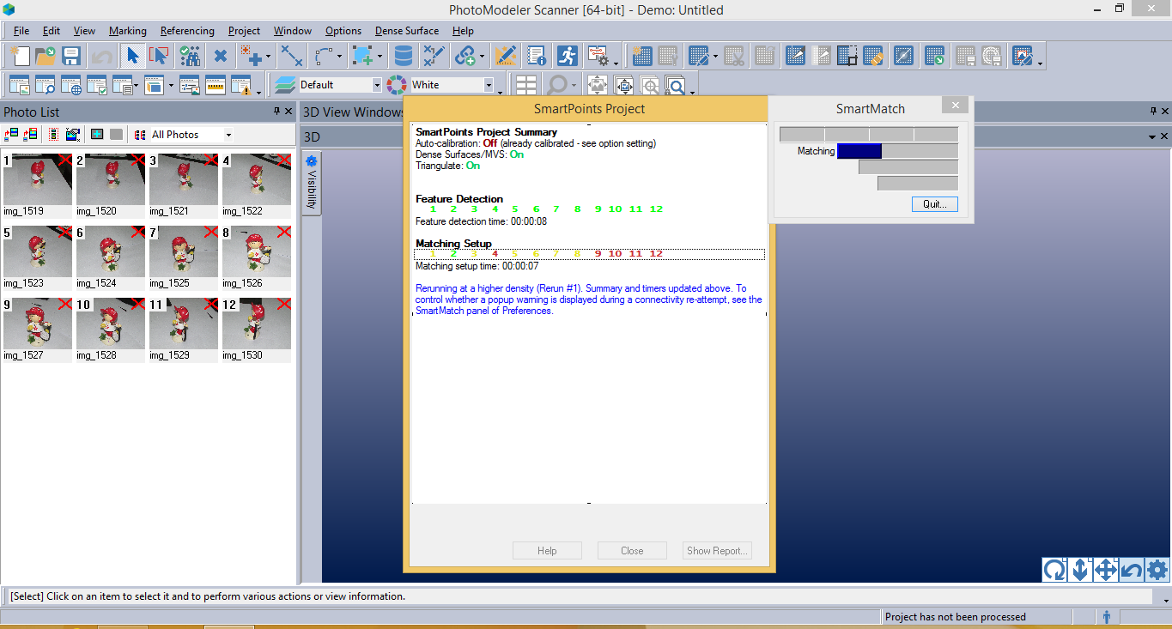This screenshot has height=629, width=1172.
Task: Expand the curve tool dropdown arrow
Action: [340, 58]
